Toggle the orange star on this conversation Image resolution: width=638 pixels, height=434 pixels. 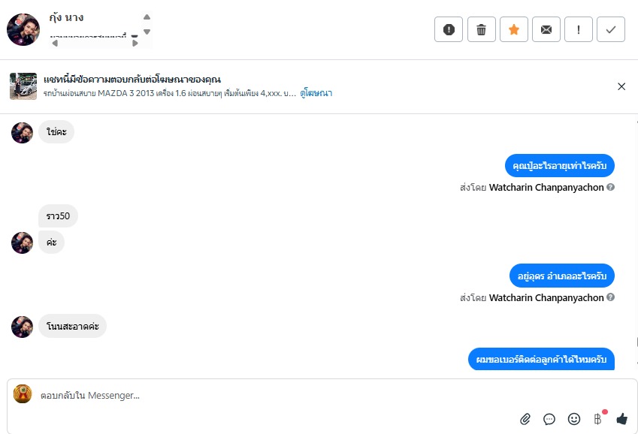(x=514, y=29)
